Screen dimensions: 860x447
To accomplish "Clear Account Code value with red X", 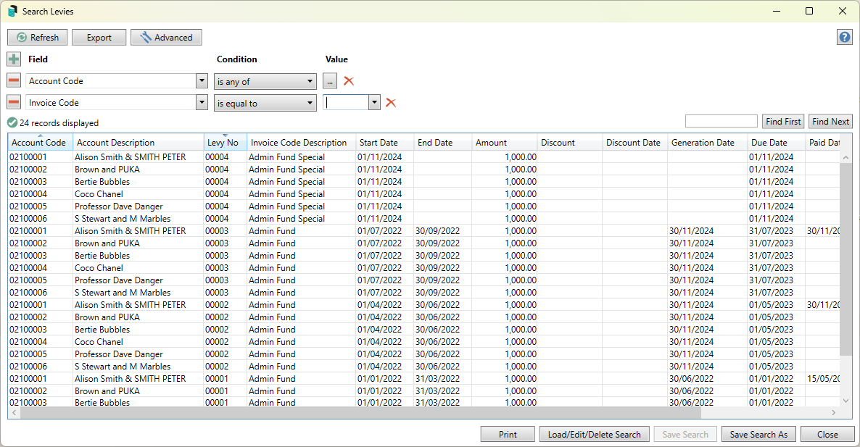I will (x=349, y=81).
